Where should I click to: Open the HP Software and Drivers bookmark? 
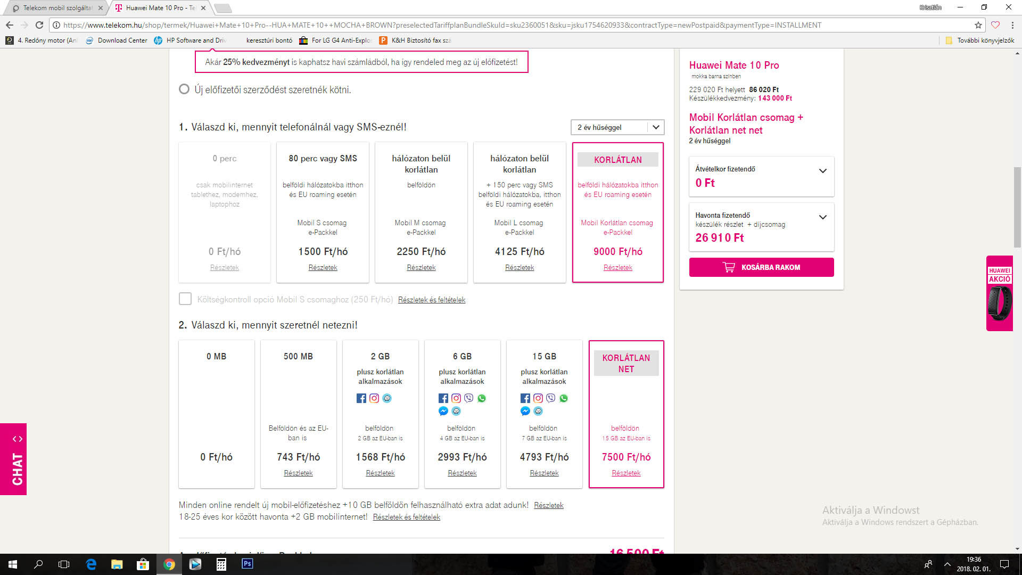(191, 40)
